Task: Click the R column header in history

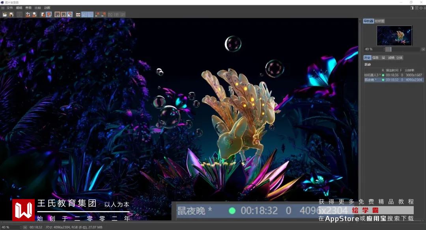Action: [383, 70]
